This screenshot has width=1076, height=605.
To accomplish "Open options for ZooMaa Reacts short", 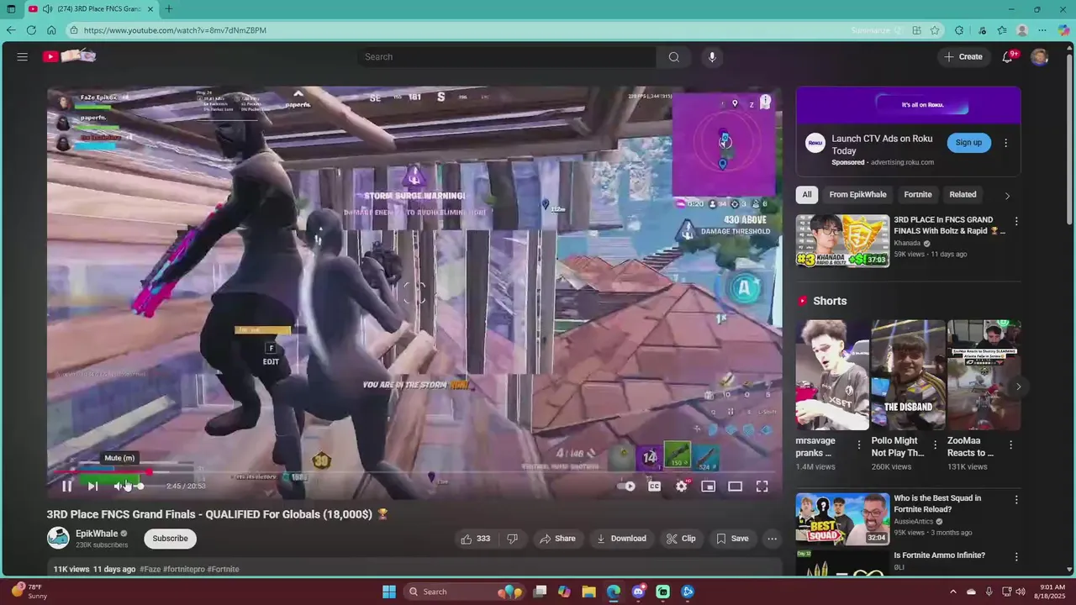I will point(1010,445).
